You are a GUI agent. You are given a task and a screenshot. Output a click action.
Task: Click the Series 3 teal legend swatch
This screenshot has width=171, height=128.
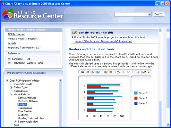tap(136, 93)
